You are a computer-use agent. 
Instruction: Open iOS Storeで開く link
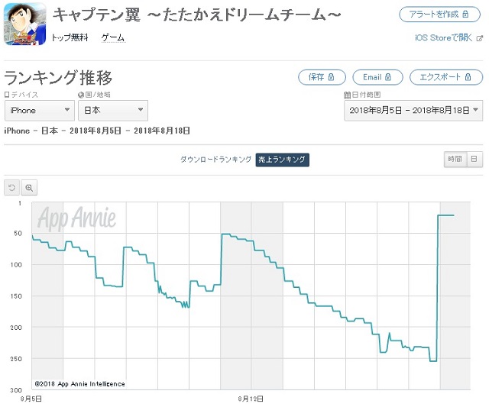pos(443,37)
